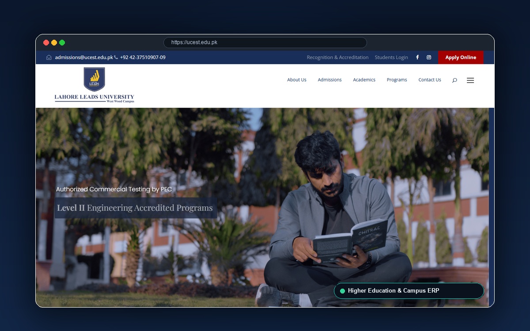Go to Students Login
This screenshot has width=530, height=331.
click(391, 57)
